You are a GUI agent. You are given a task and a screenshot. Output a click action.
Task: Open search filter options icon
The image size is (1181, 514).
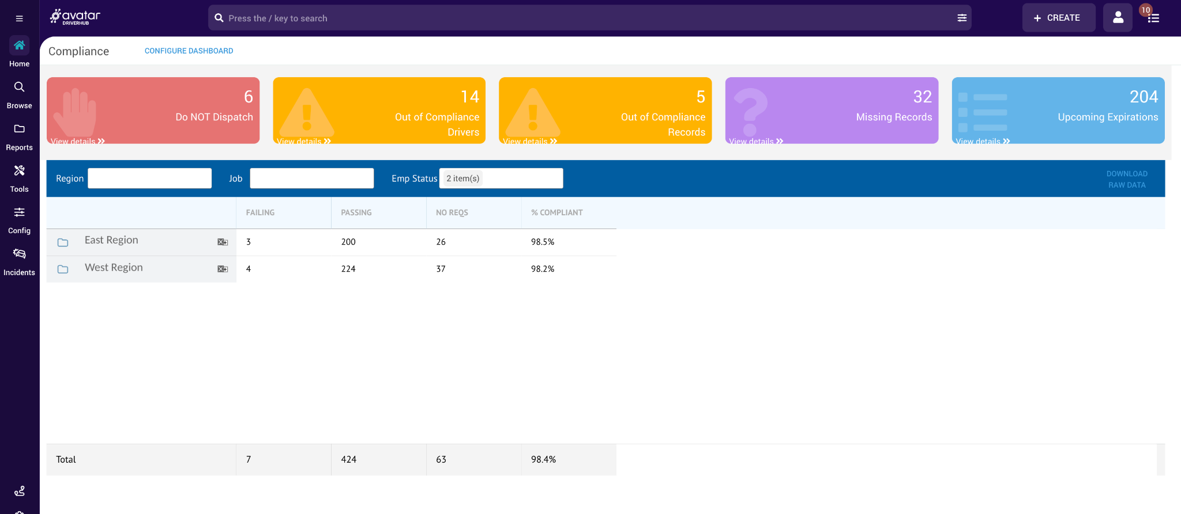point(962,18)
